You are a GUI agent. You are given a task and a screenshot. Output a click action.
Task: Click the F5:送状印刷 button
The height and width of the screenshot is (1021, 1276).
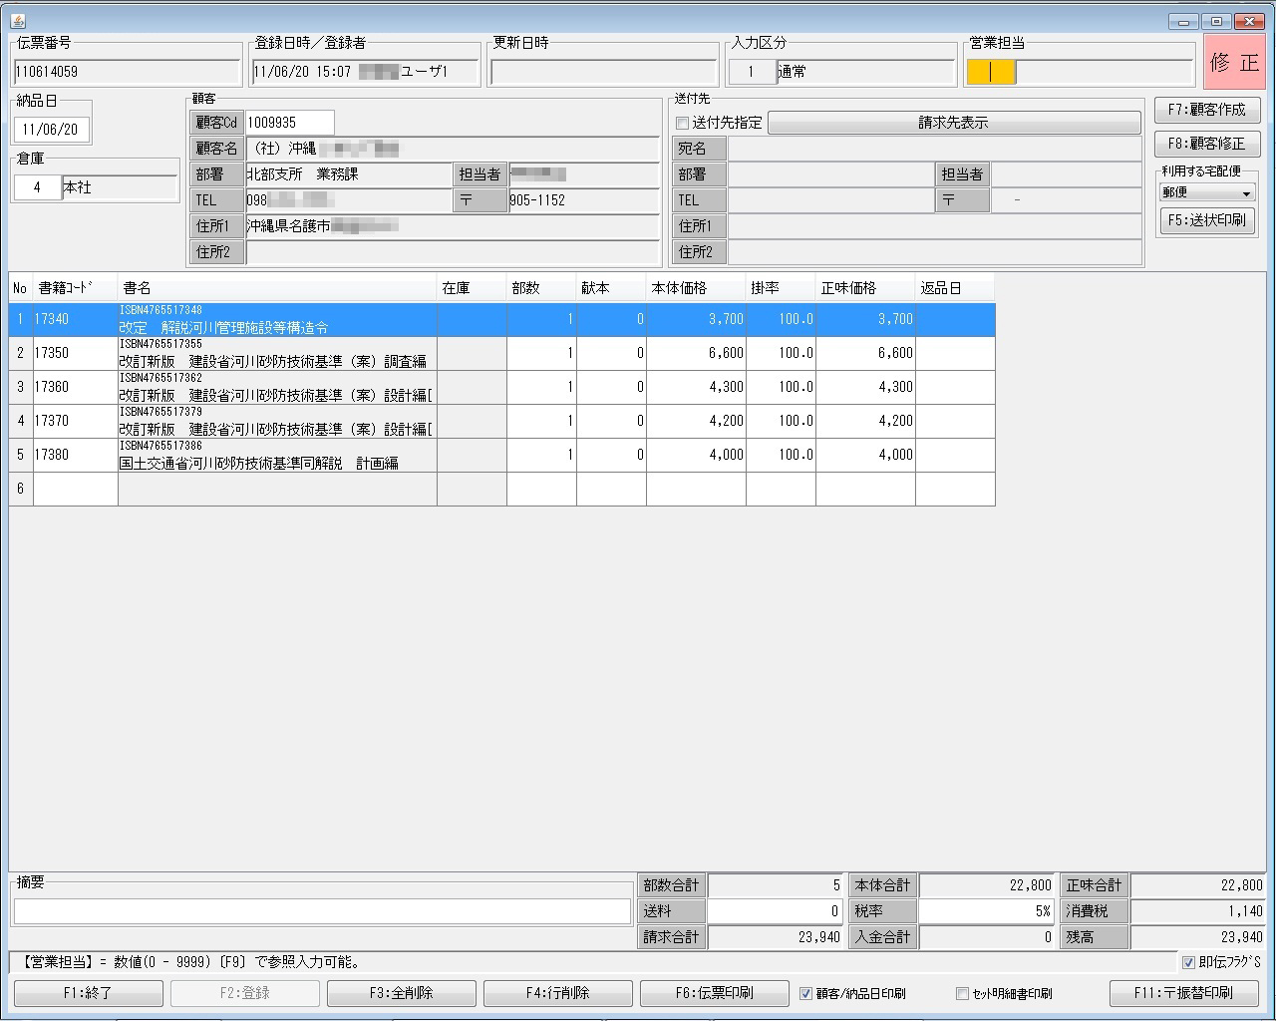pos(1206,220)
